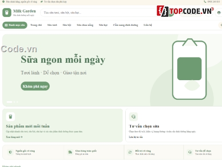Click the shield icon next to Nguồn gốc rõ ràng

pos(10,152)
